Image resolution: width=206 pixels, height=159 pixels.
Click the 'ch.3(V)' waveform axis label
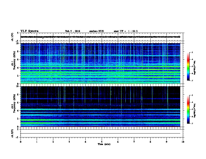point(12,133)
